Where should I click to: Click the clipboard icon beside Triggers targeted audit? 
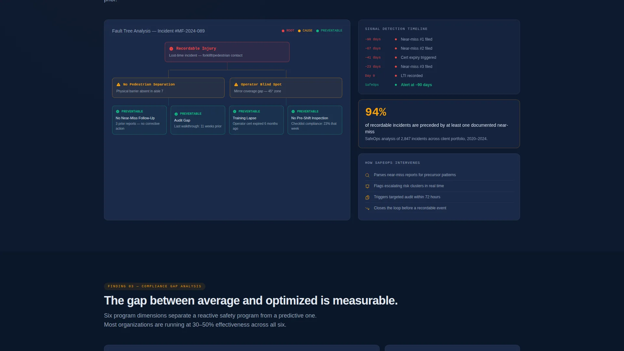click(367, 197)
